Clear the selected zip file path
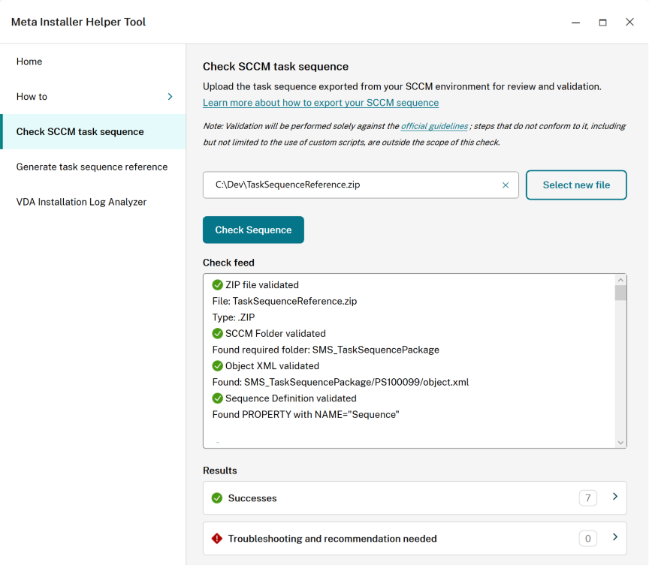Image resolution: width=649 pixels, height=565 pixels. [x=506, y=185]
